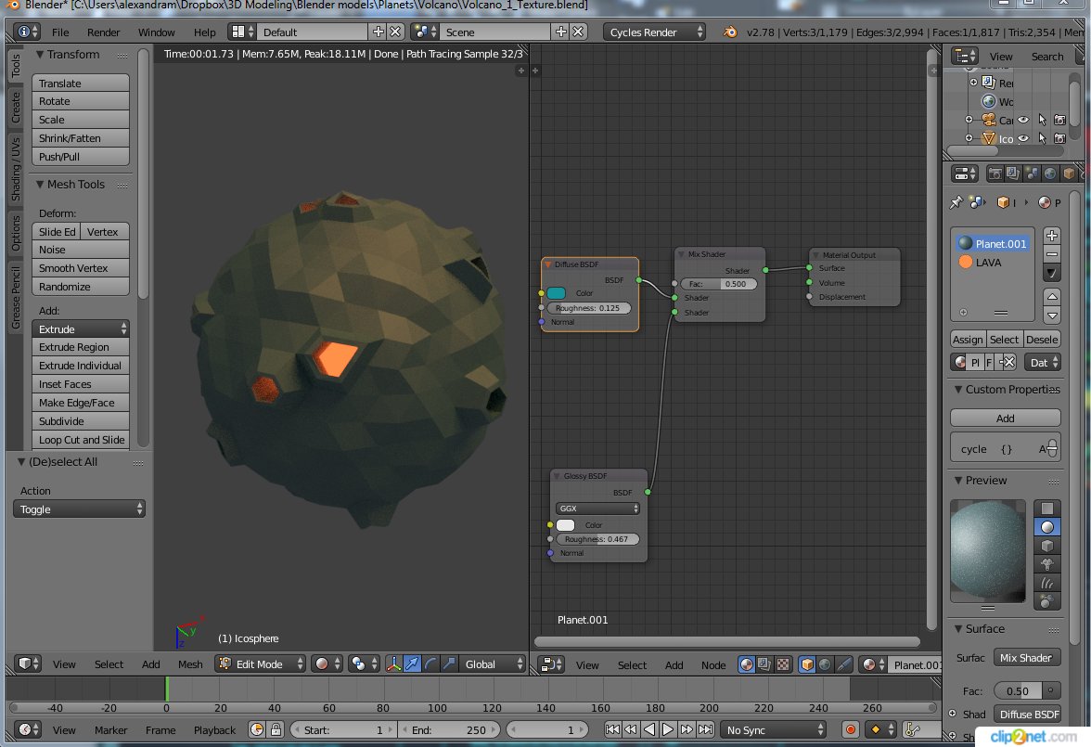The width and height of the screenshot is (1091, 747).
Task: Click the keying set key icon
Action: point(912,728)
